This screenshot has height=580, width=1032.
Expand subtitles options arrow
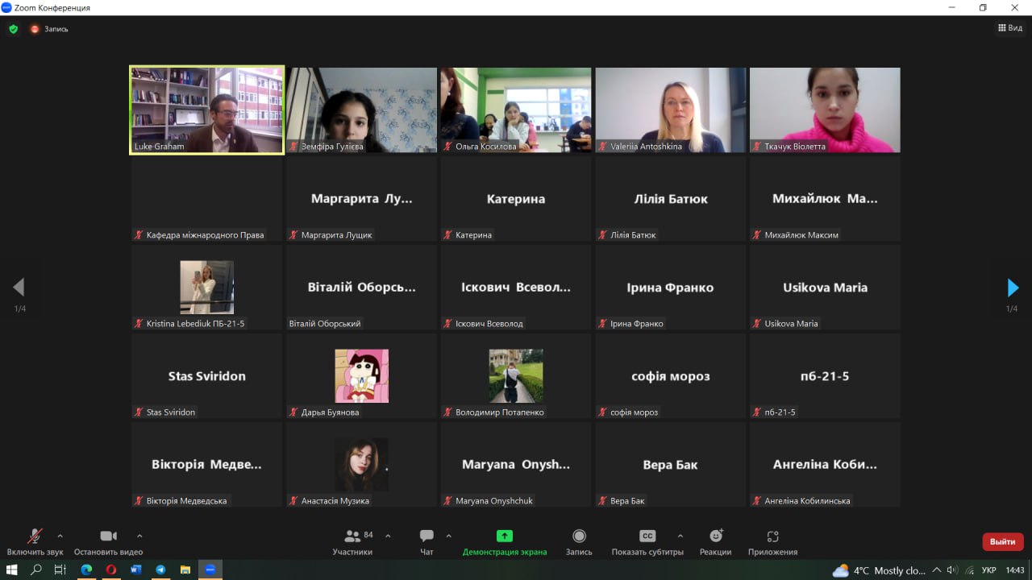click(x=680, y=536)
